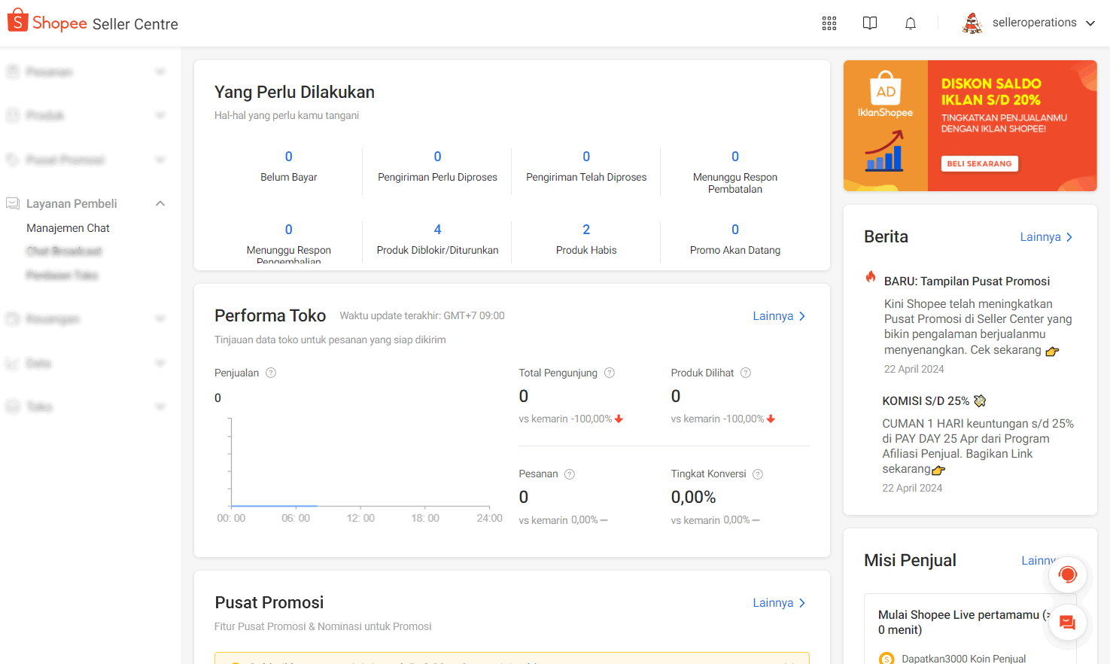Open news BARU: Tampilan Pusat Promosi
This screenshot has width=1110, height=664.
[x=967, y=282]
